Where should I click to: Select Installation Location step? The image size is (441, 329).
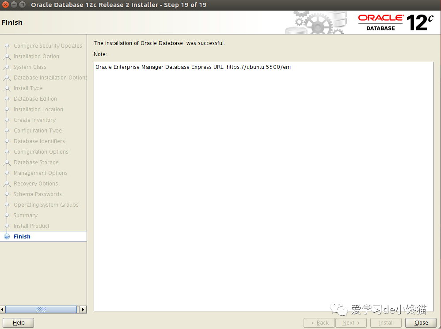click(x=38, y=110)
